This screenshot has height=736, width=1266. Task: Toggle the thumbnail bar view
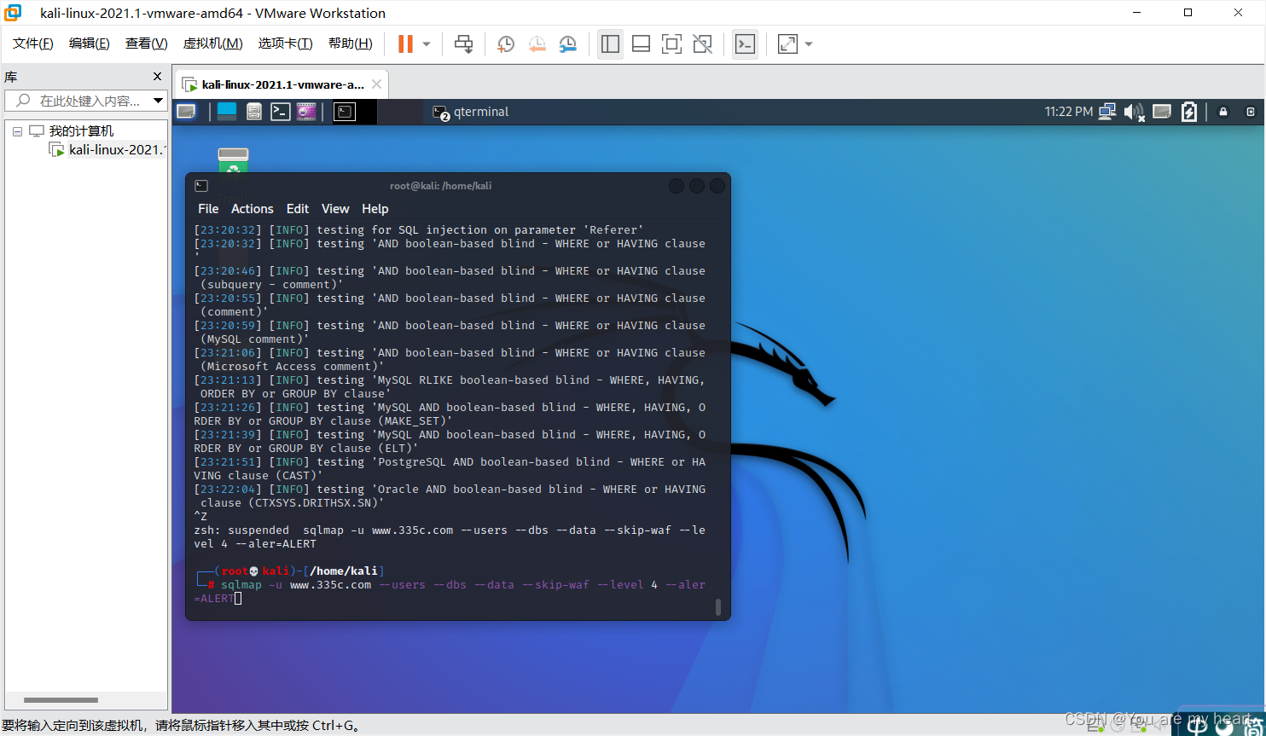click(642, 43)
